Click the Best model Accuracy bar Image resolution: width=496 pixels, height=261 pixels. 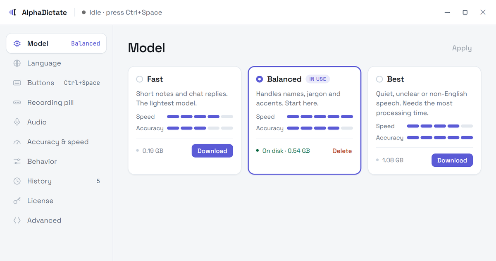pos(440,138)
